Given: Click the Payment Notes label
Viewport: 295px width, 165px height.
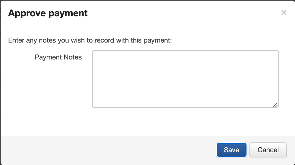Looking at the screenshot, I should pyautogui.click(x=58, y=57).
